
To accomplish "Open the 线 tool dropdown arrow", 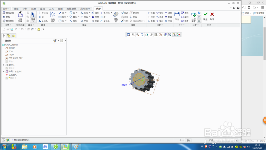I will (66, 13).
